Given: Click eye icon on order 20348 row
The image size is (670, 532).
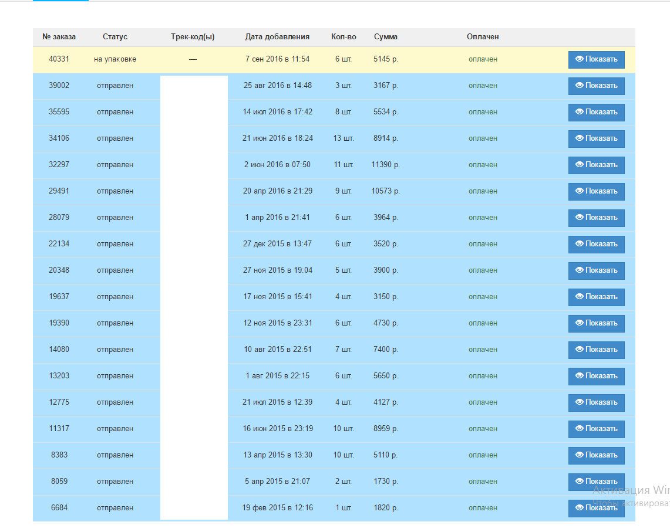Looking at the screenshot, I should click(579, 270).
